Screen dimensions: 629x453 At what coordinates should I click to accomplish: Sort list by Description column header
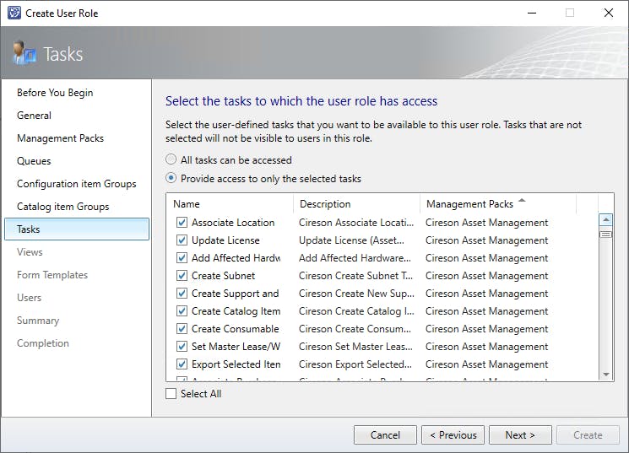pos(324,204)
